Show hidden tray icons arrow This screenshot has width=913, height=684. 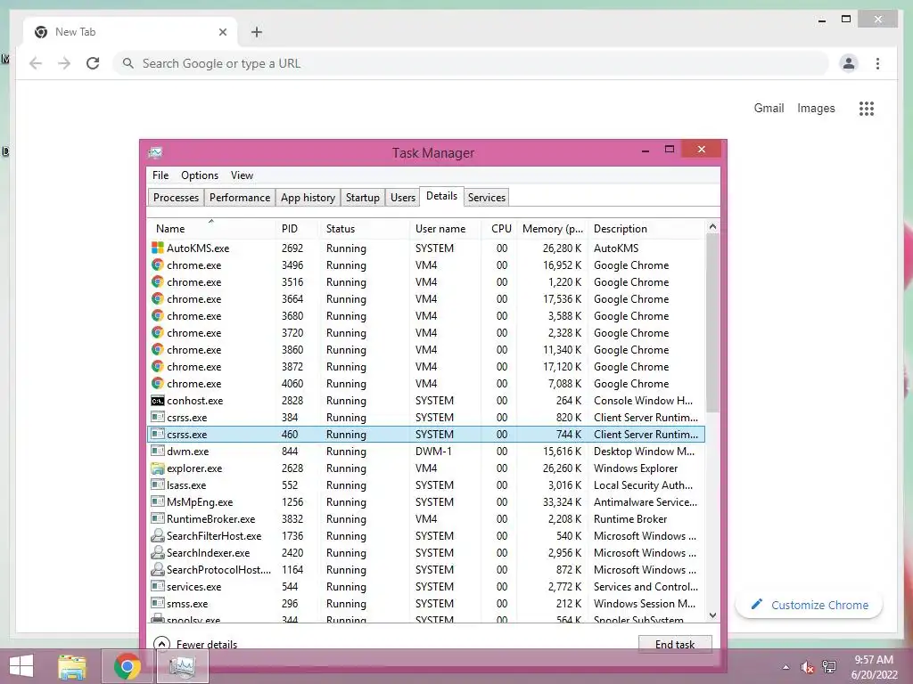coord(786,667)
